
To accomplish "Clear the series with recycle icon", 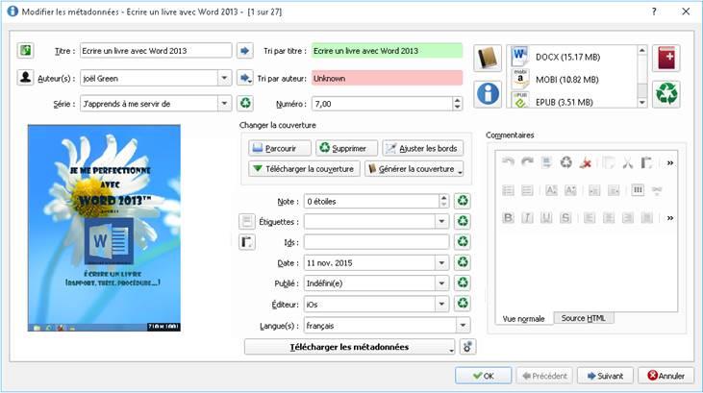I will (245, 103).
